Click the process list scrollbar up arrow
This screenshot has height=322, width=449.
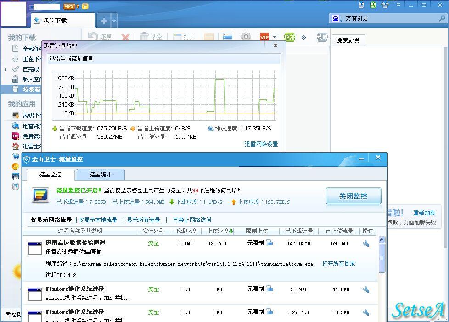(382, 239)
